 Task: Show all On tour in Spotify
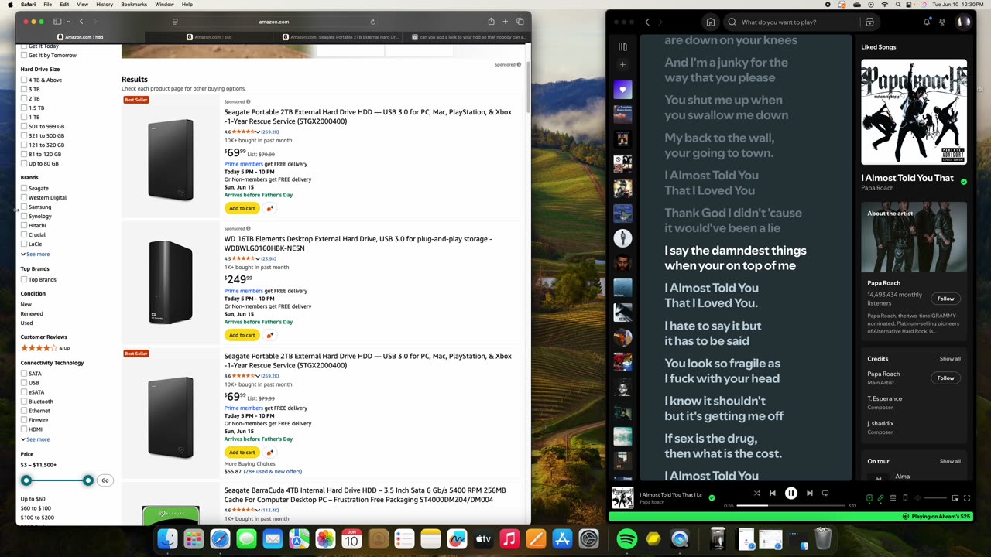click(x=950, y=461)
